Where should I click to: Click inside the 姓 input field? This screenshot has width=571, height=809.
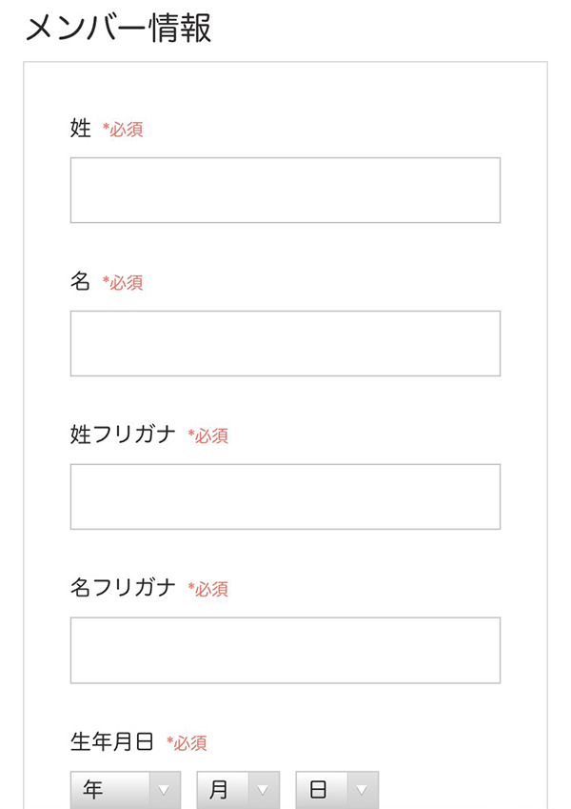[x=284, y=189]
